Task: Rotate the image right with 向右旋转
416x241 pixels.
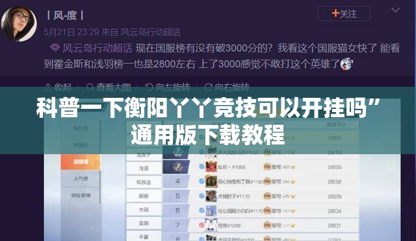Action: [227, 87]
